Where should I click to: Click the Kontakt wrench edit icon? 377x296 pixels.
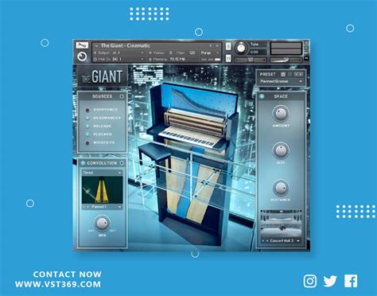click(x=82, y=45)
